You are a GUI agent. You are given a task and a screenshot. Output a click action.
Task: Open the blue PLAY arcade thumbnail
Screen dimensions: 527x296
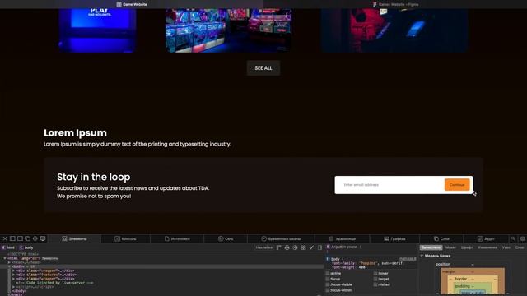(97, 30)
